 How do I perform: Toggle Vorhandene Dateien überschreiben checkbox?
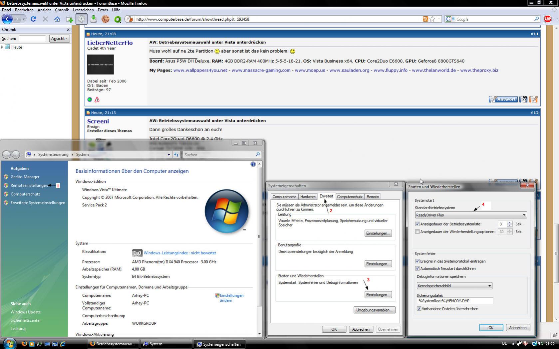[419, 309]
